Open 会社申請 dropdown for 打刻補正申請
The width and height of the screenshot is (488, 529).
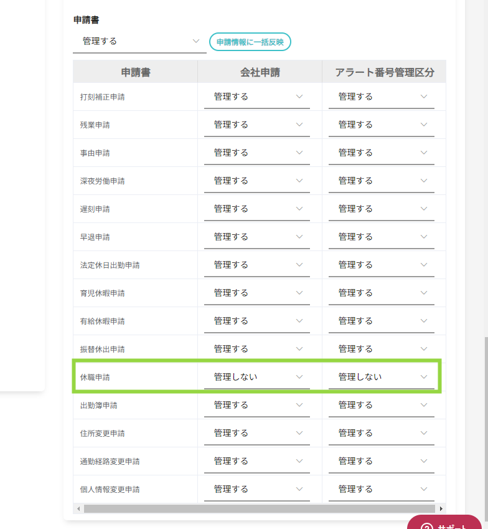pos(257,97)
